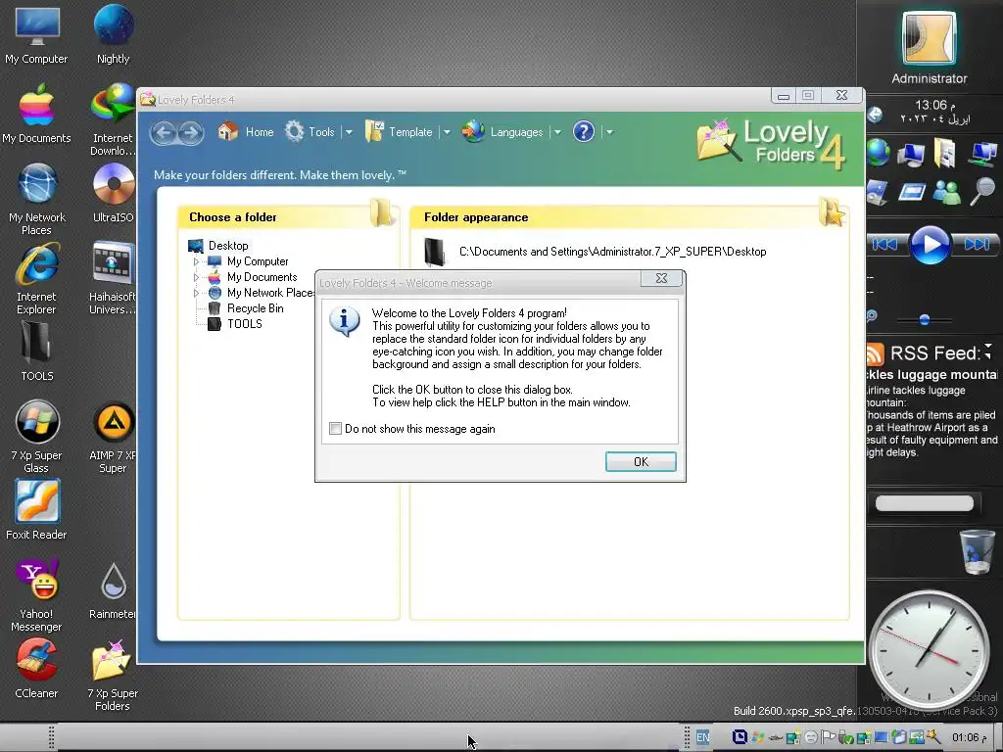The width and height of the screenshot is (1003, 752).
Task: Go forward in Lovely Folders toolbar
Action: point(190,132)
